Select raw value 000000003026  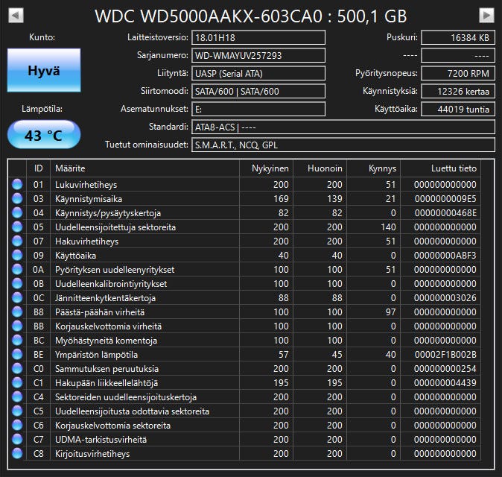(445, 298)
